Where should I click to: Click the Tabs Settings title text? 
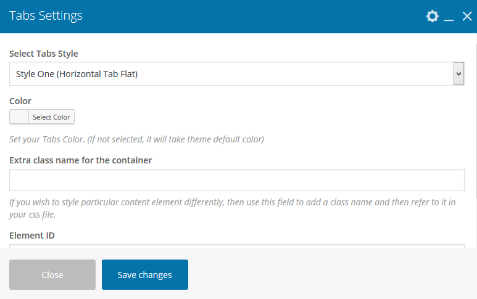(46, 16)
